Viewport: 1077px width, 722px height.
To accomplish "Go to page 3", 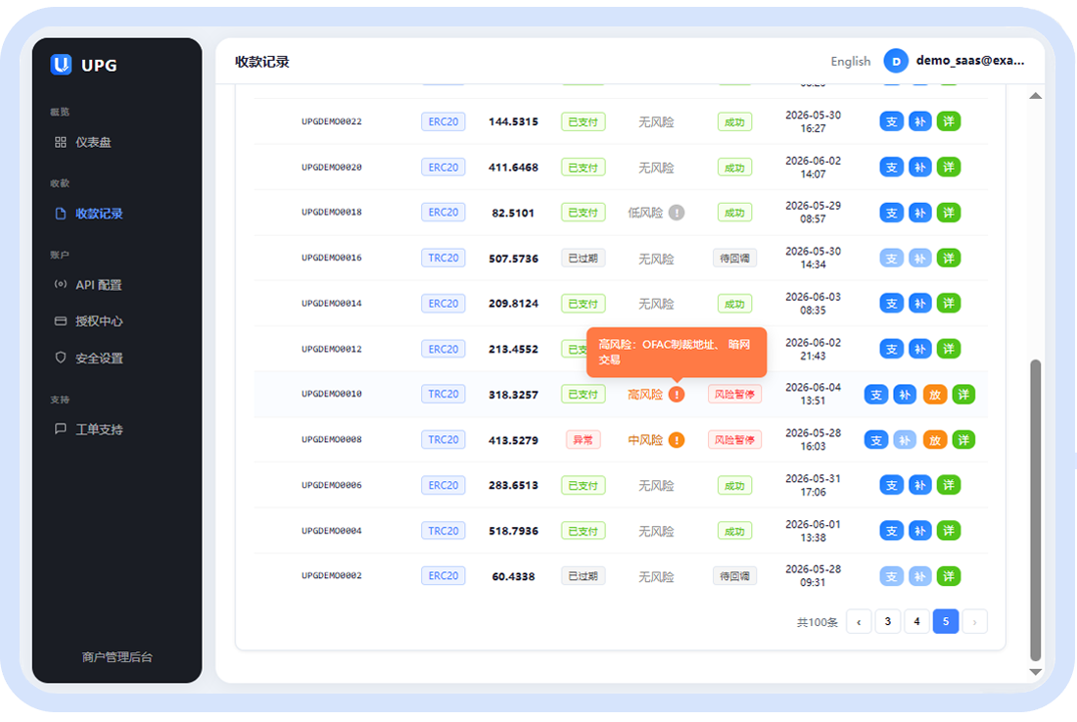I will [887, 622].
